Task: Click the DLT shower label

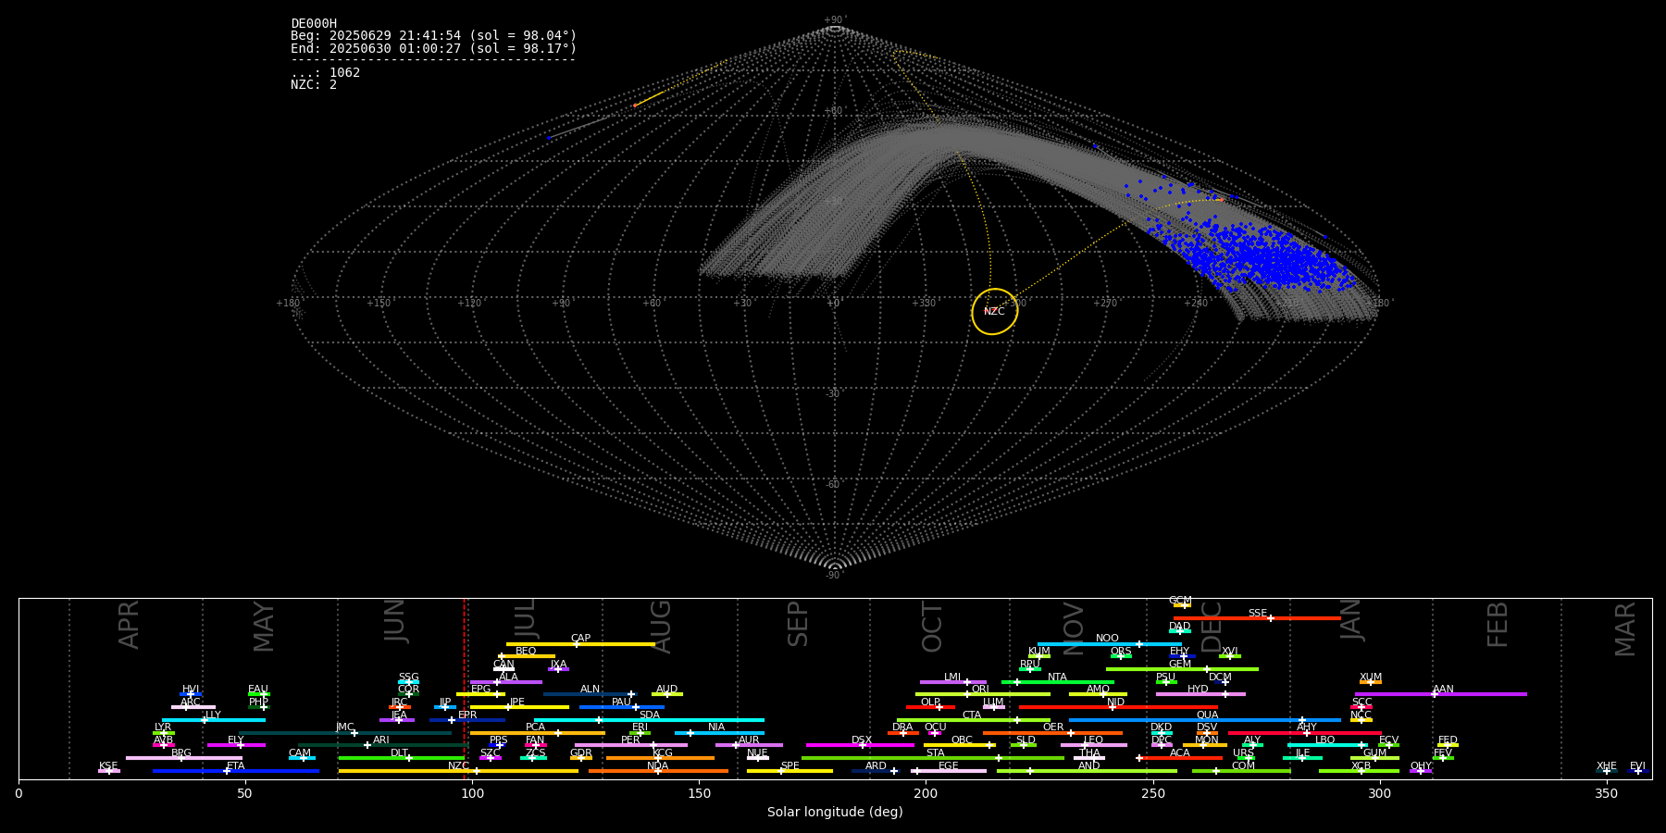Action: [x=399, y=753]
